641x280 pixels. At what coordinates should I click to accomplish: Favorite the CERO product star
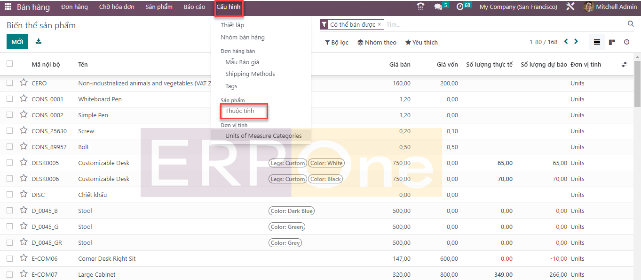(24, 83)
